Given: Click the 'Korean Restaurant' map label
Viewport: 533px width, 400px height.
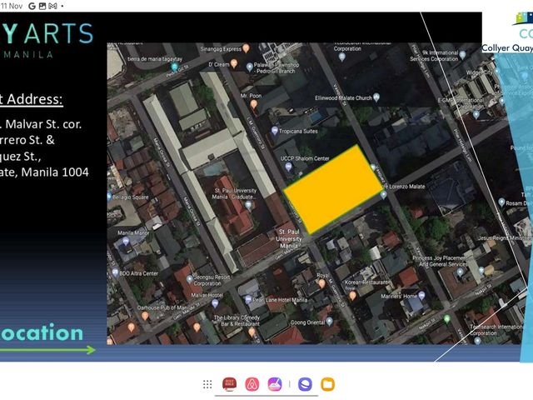Looking at the screenshot, I should pos(367,282).
